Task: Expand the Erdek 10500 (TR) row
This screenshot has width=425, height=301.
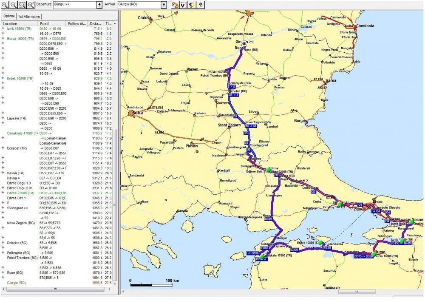Action: (x=3, y=79)
